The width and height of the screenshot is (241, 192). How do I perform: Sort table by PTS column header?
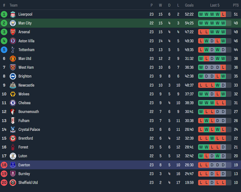point(236,5)
